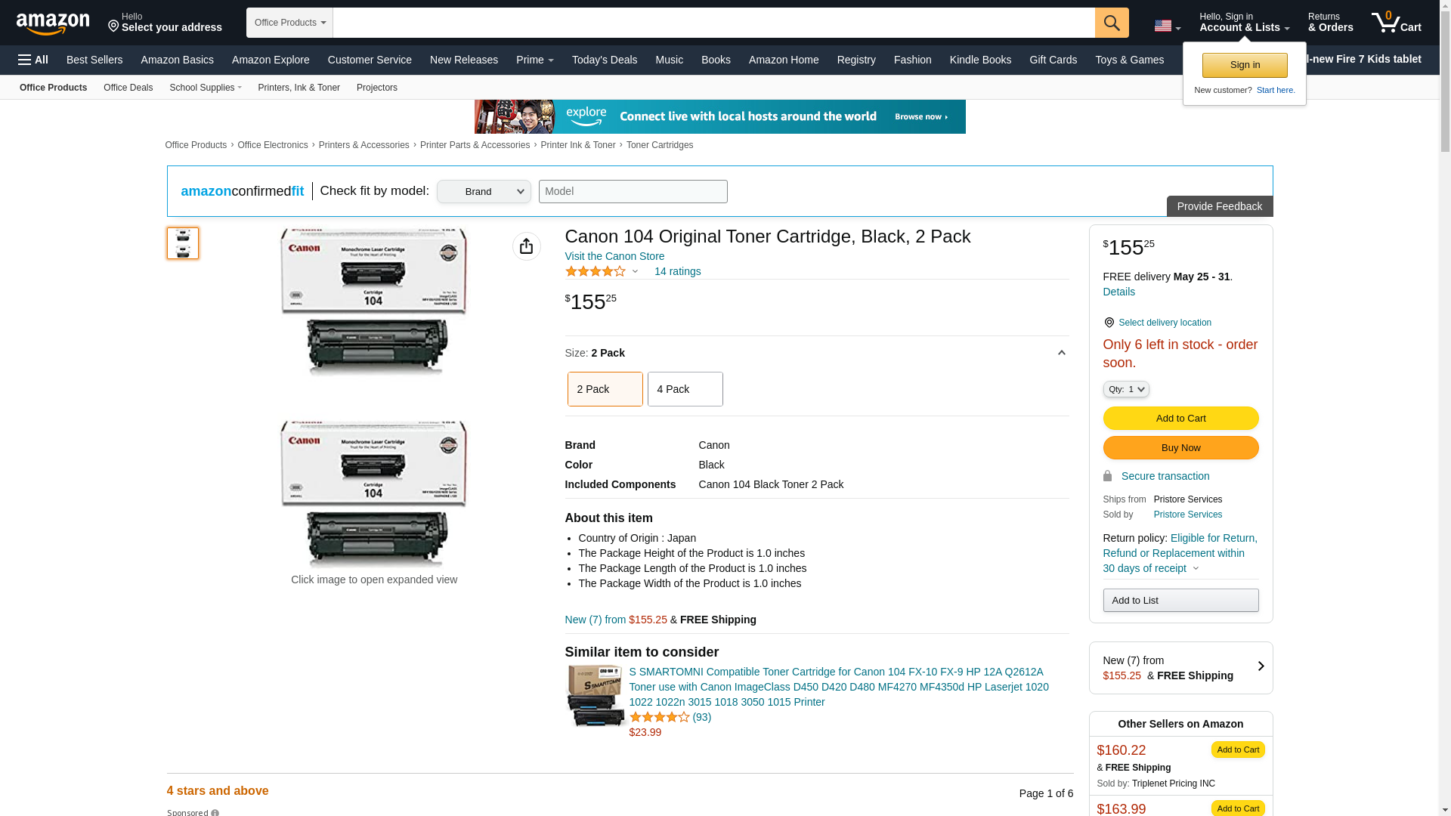Visit the Canon Store link
The height and width of the screenshot is (816, 1451).
(614, 256)
